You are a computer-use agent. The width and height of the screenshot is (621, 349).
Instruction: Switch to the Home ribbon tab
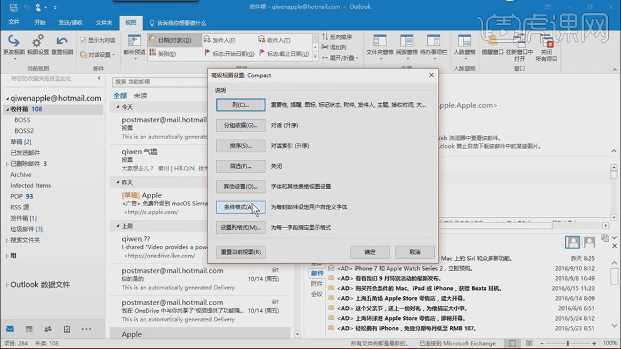tap(40, 23)
